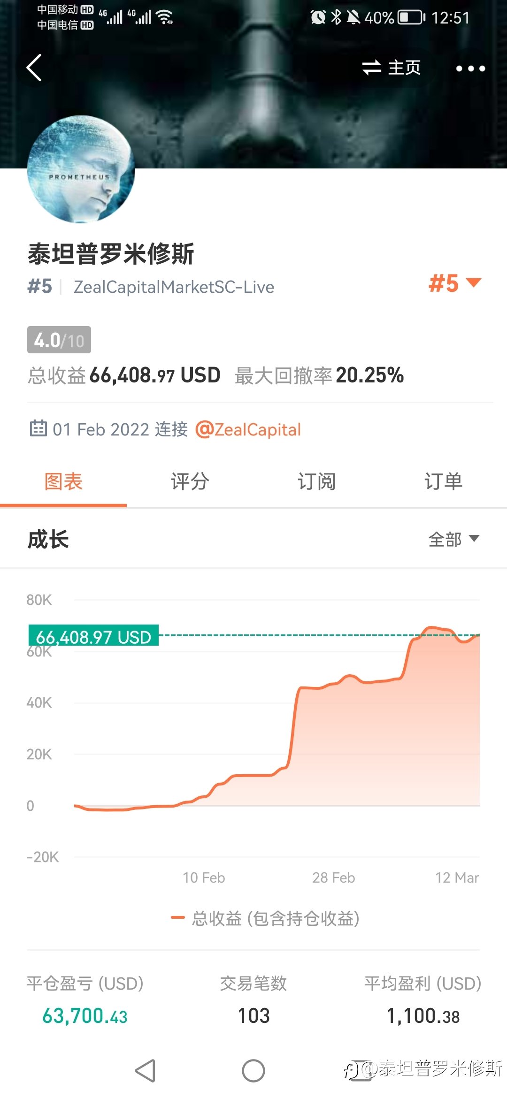
Task: Select the 图表 tab
Action: 63,481
